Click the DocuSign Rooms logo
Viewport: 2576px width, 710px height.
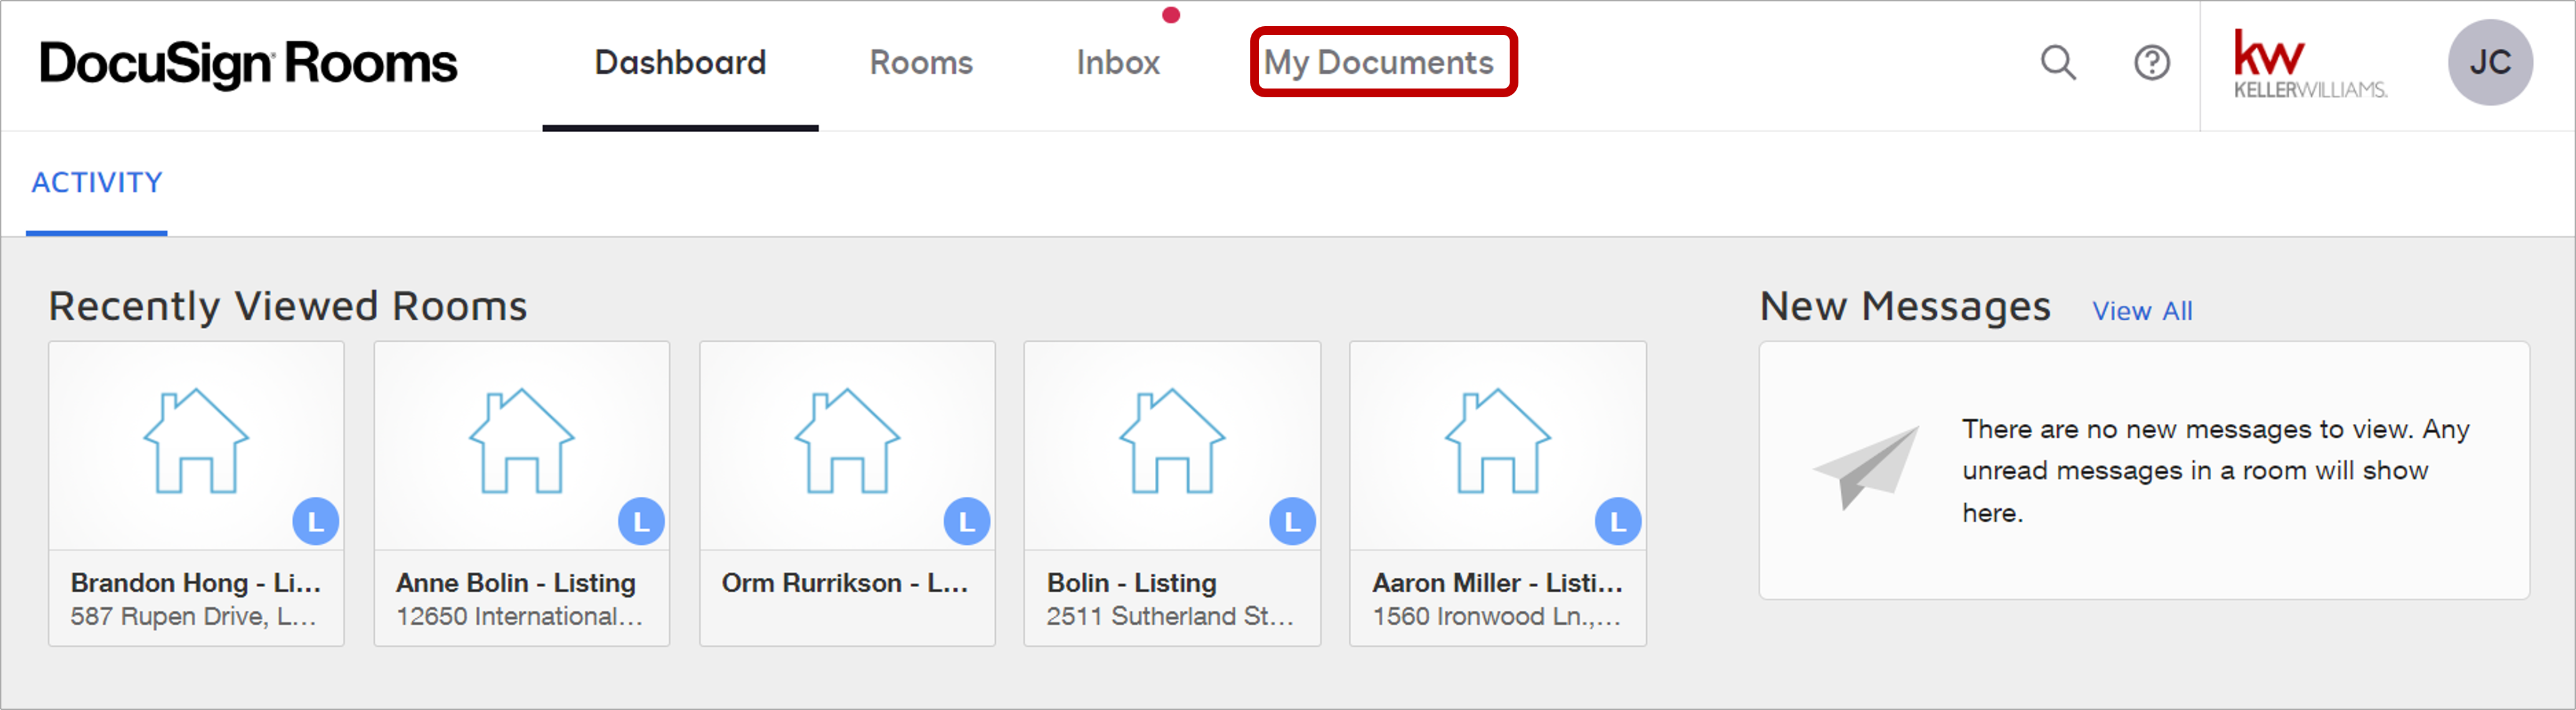coord(248,64)
